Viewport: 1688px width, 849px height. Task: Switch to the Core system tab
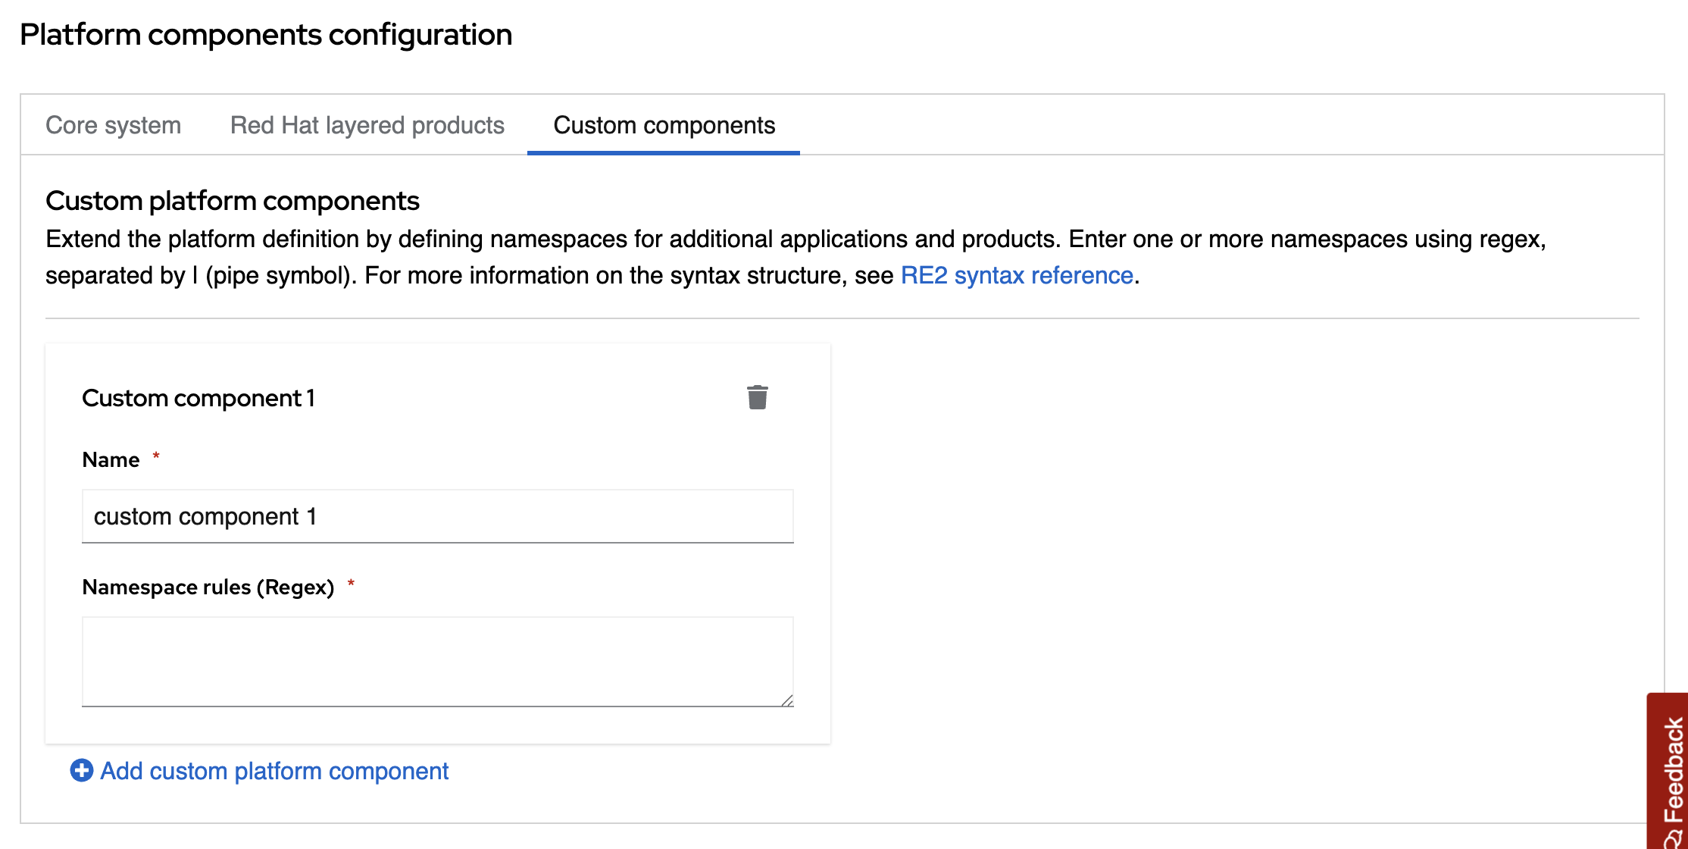click(113, 125)
